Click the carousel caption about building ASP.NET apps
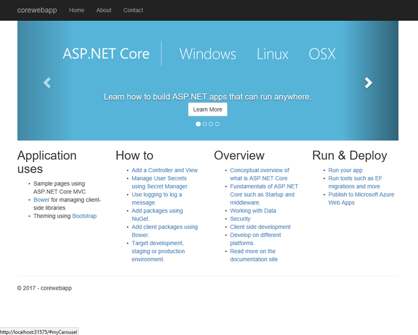Screen dimensions: 418x335 (207, 97)
